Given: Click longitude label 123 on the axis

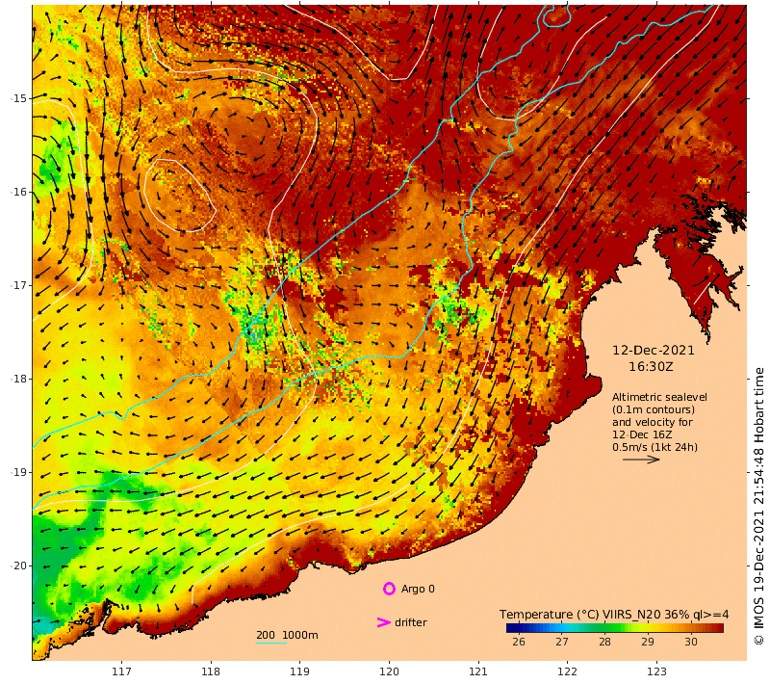Looking at the screenshot, I should pyautogui.click(x=656, y=671).
